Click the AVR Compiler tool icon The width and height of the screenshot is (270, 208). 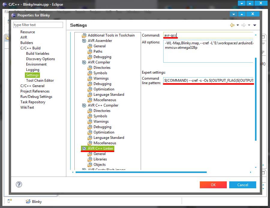[84, 62]
